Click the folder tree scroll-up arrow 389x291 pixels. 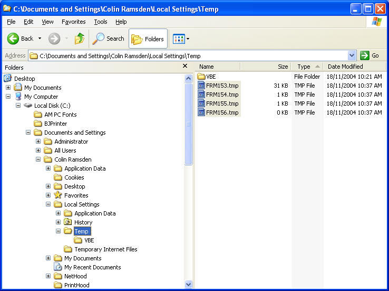(x=188, y=78)
